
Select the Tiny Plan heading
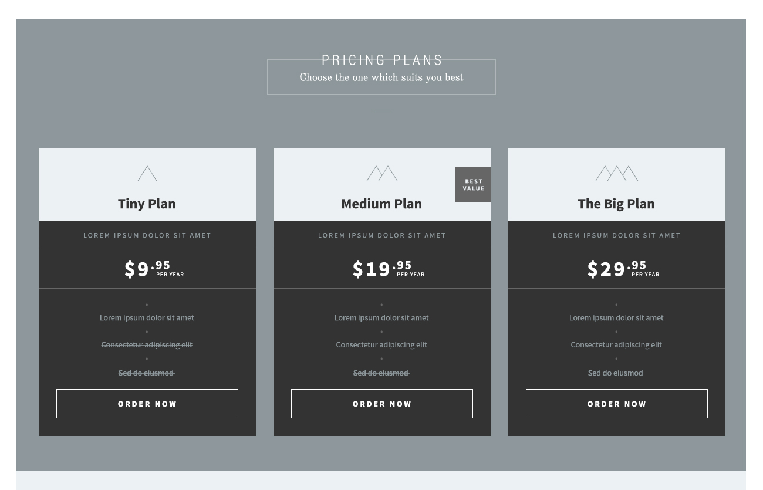(147, 204)
